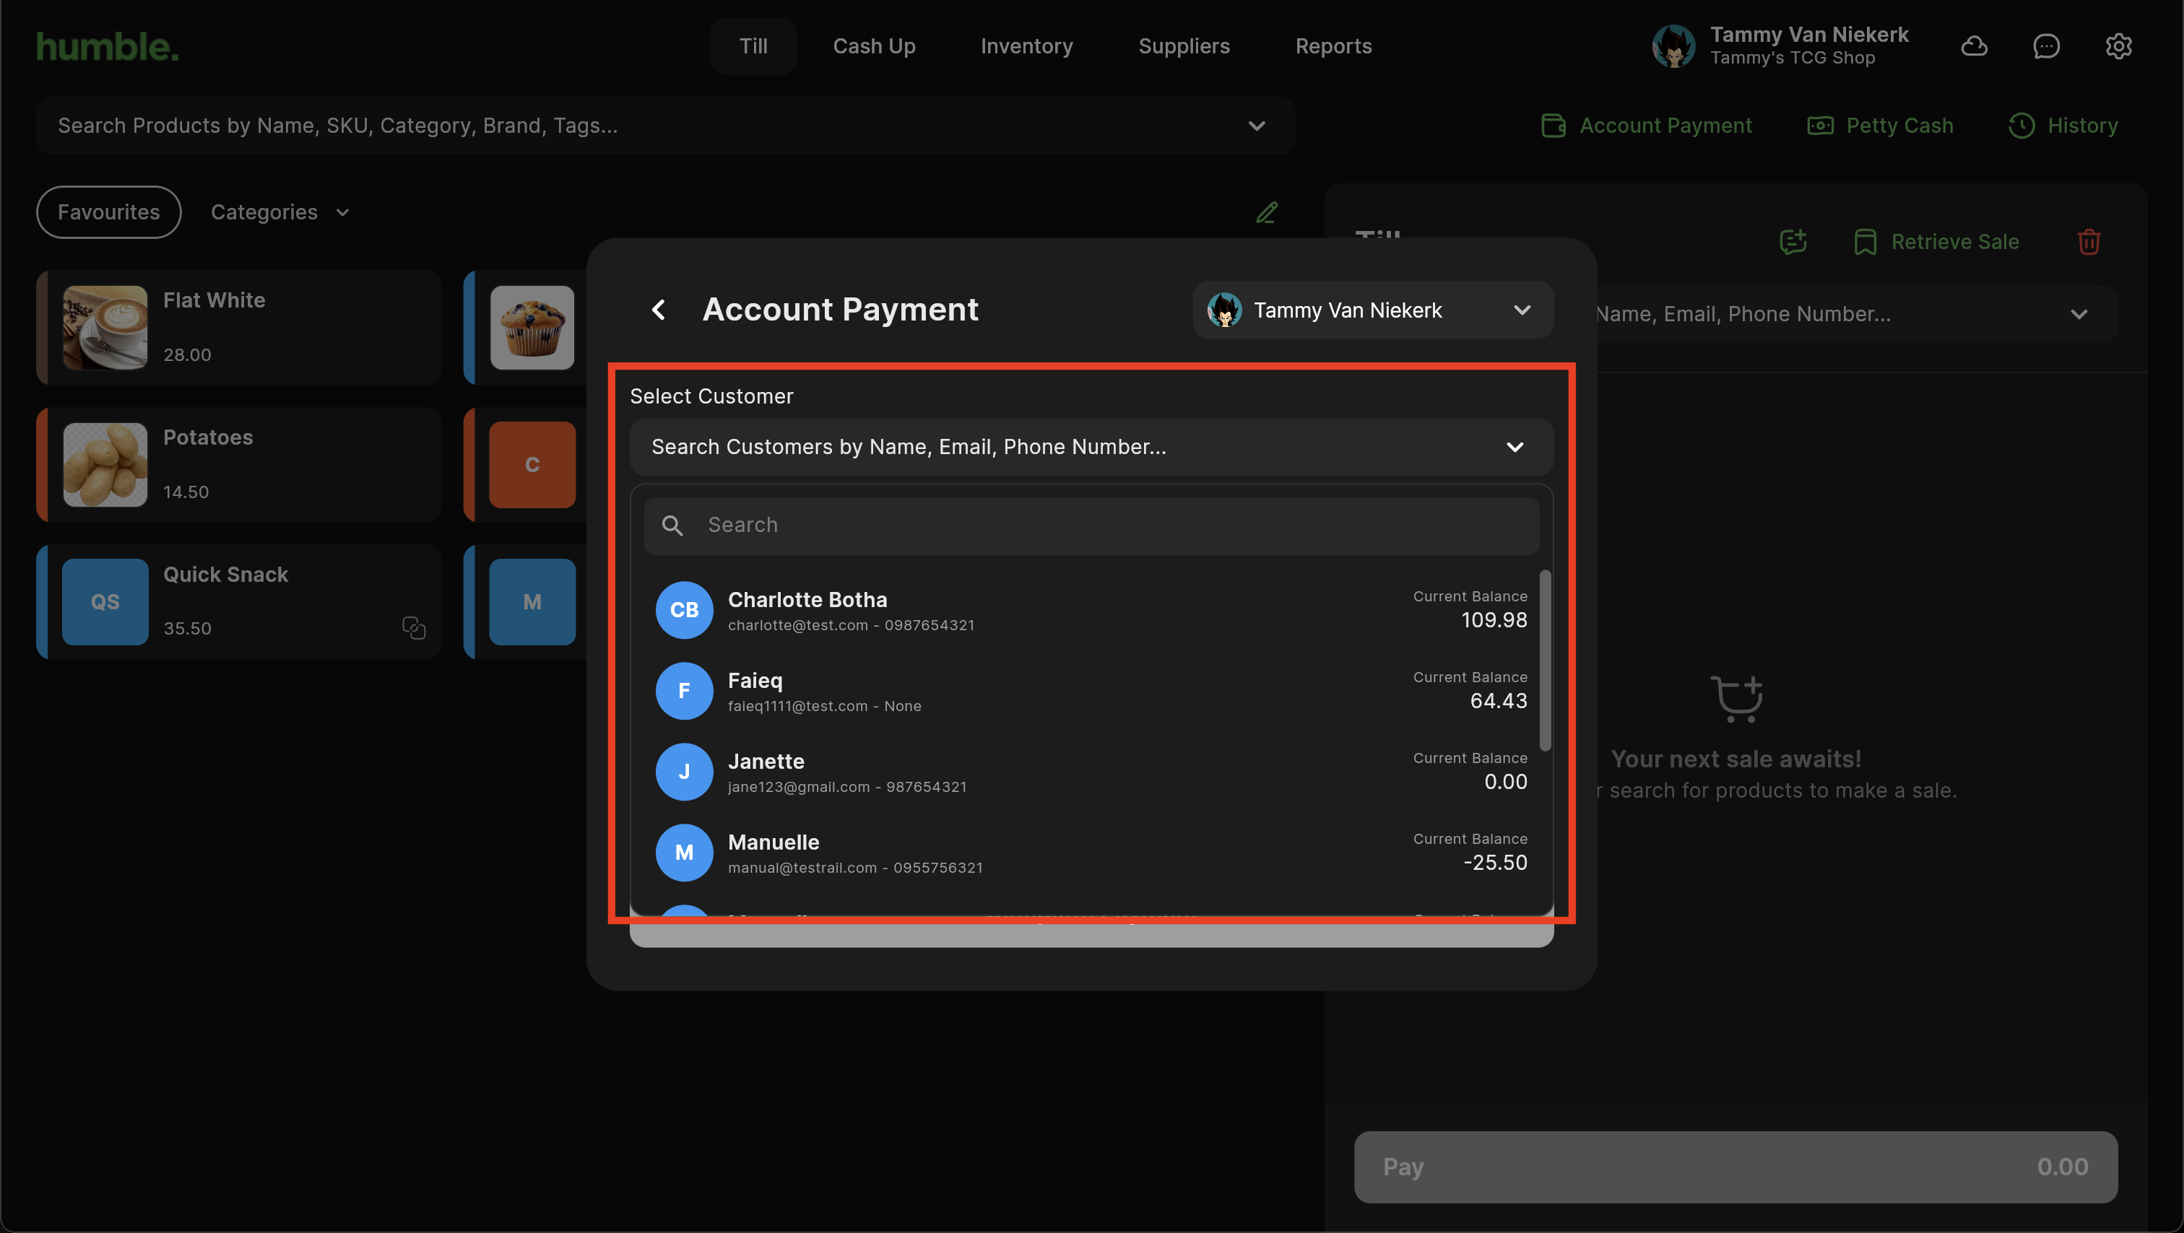Open the Search Customers dropdown chevron

[x=1514, y=447]
